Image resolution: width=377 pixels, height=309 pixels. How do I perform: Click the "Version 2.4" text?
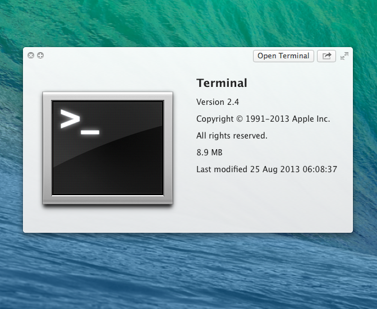(x=218, y=102)
